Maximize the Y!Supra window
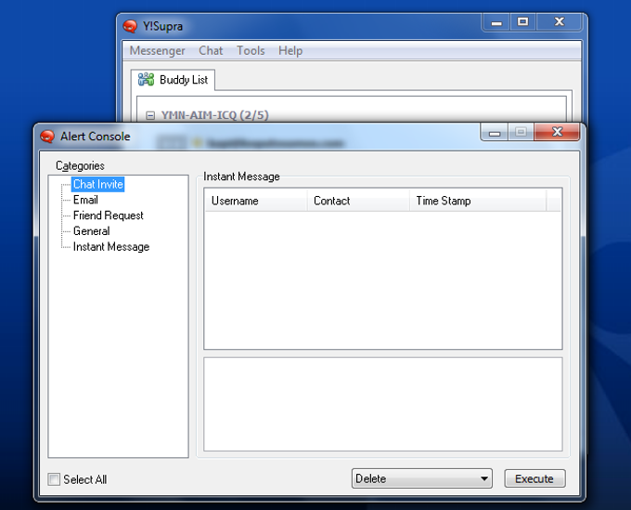Image resolution: width=631 pixels, height=510 pixels. click(522, 22)
